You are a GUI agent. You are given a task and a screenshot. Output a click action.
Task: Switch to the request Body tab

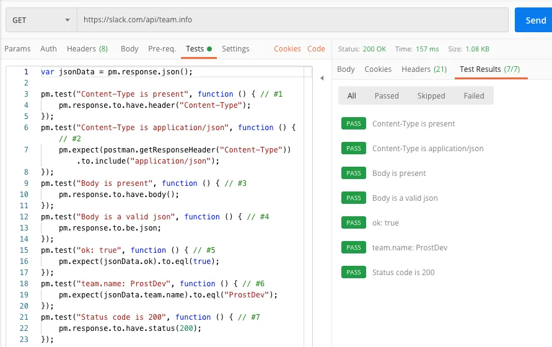click(x=129, y=48)
